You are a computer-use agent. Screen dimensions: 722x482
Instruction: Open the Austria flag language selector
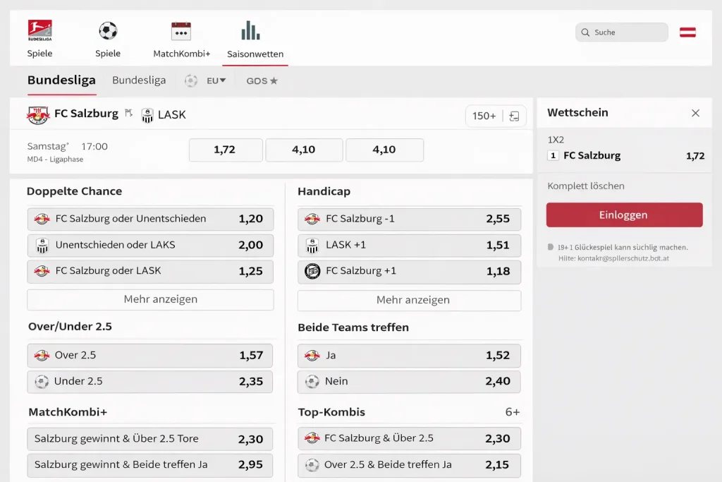pos(687,32)
